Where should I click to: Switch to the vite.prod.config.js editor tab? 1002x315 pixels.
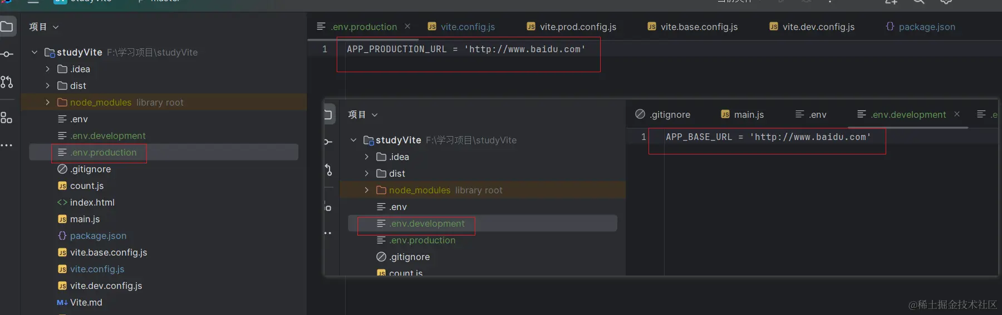coord(572,27)
